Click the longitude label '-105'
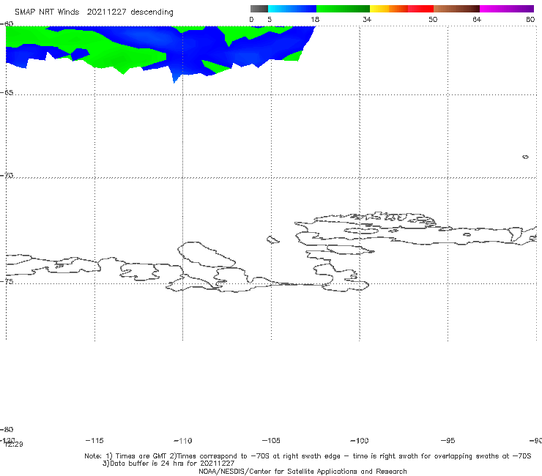The image size is (542, 476). [271, 440]
